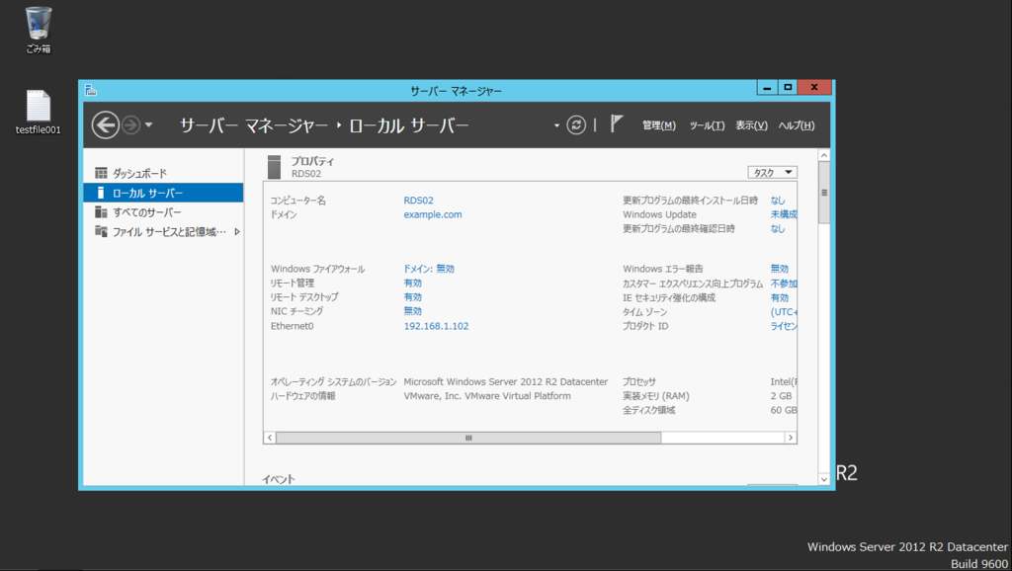The image size is (1012, 571).
Task: Click the ファイル サービス storage icon
Action: click(x=101, y=231)
